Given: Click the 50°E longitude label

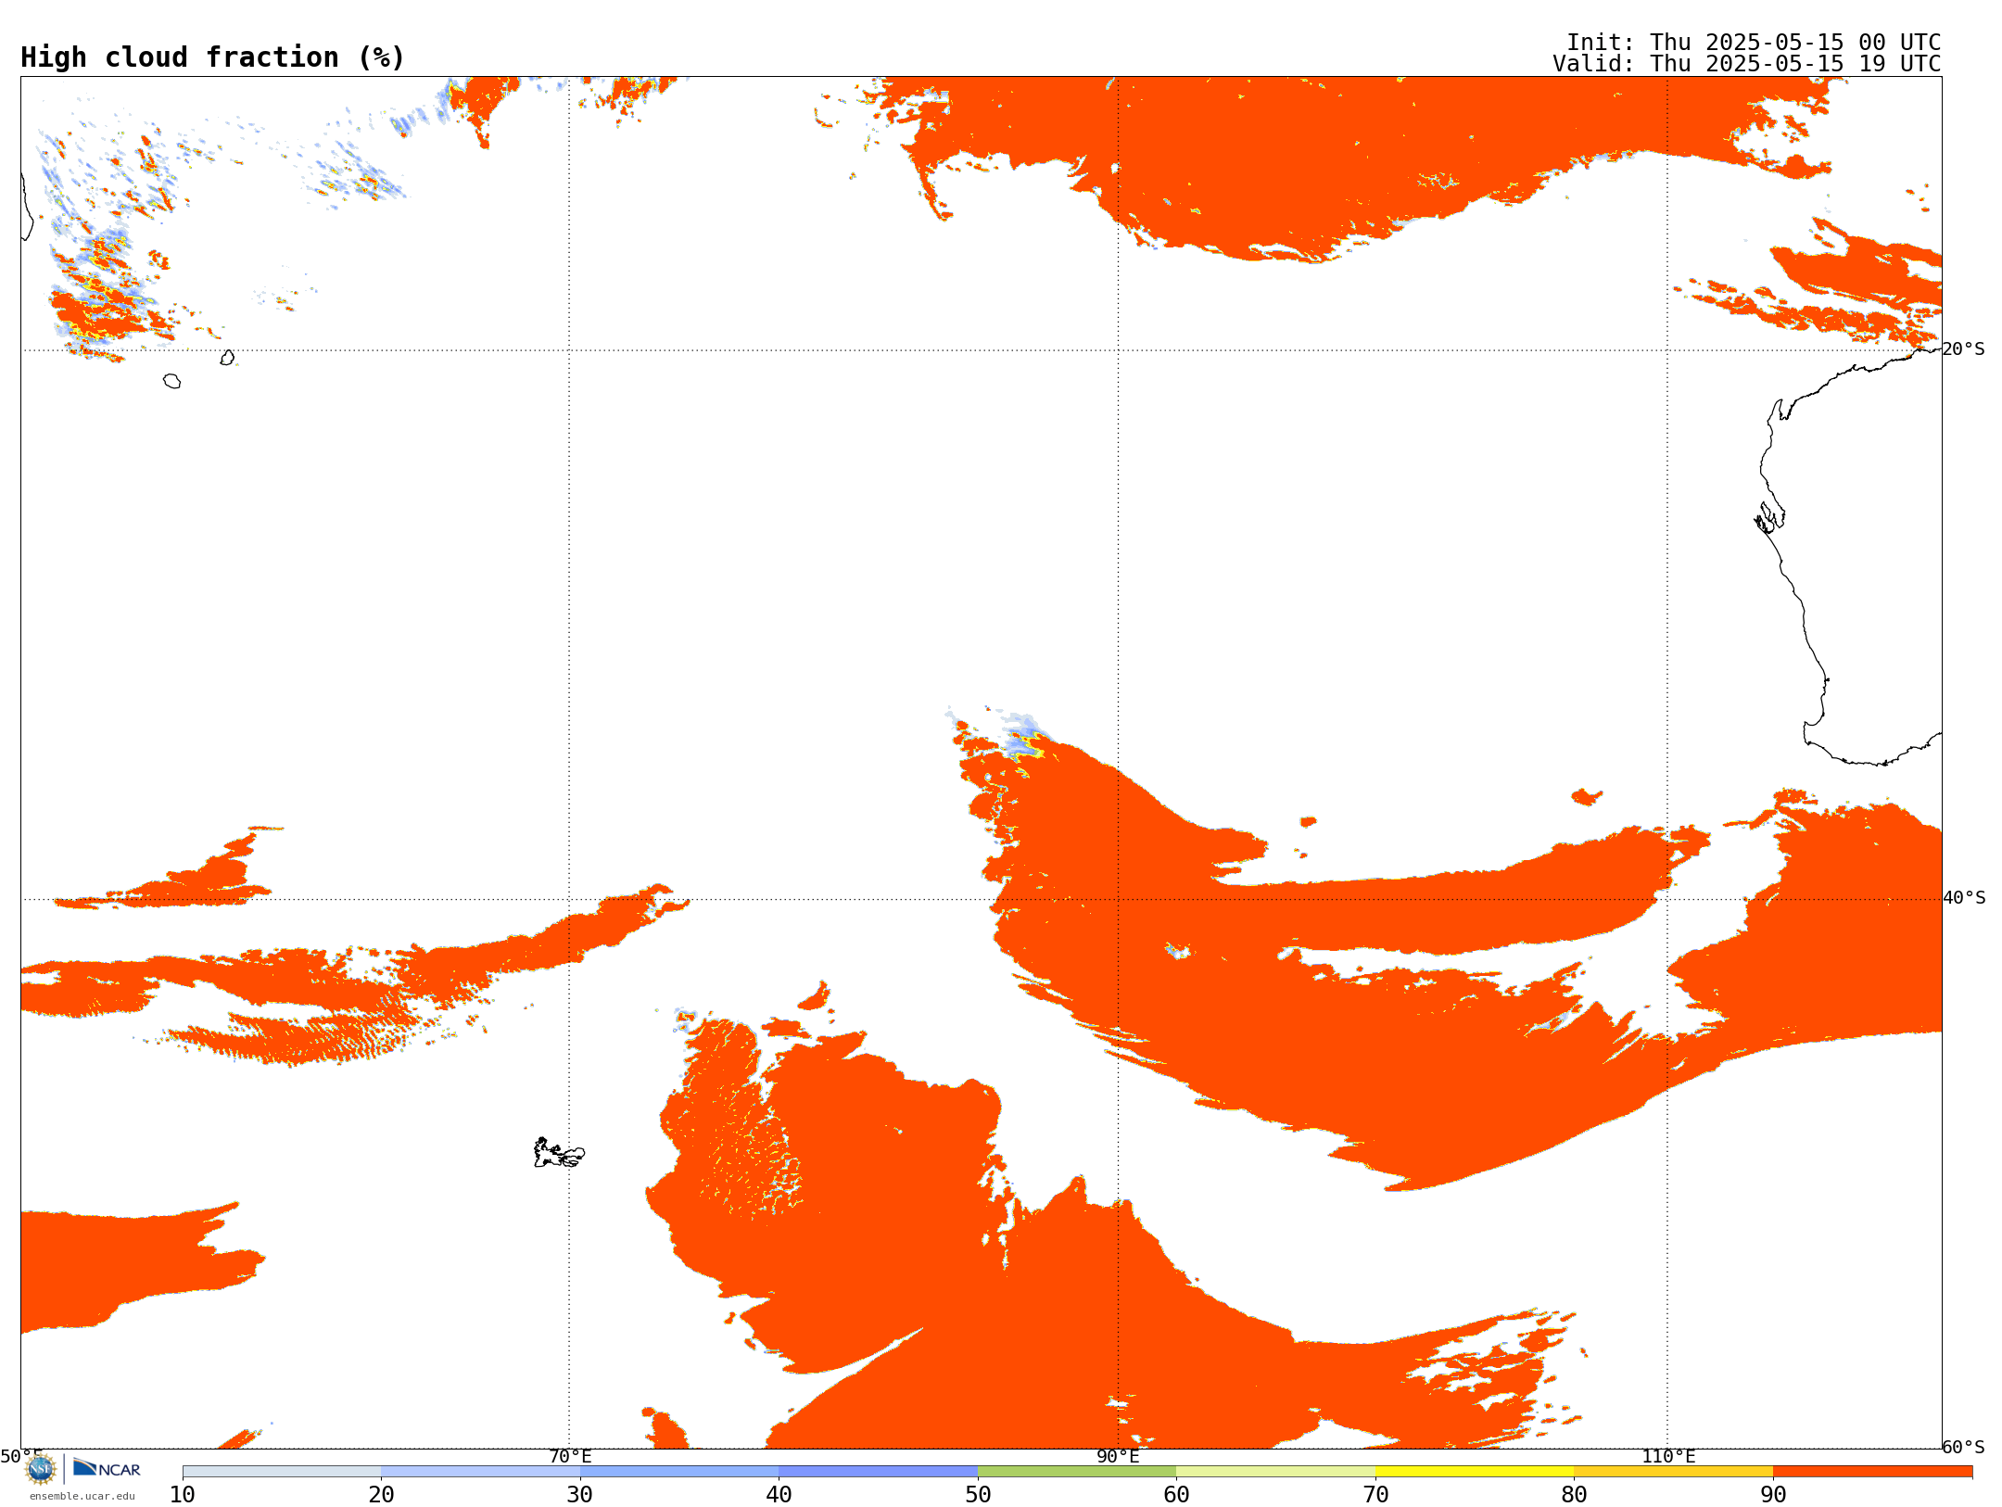Looking at the screenshot, I should [x=21, y=1456].
